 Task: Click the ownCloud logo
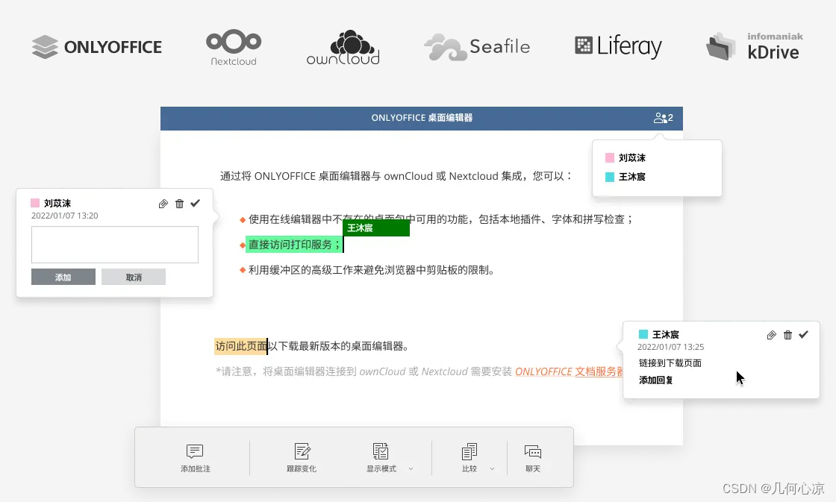point(343,48)
